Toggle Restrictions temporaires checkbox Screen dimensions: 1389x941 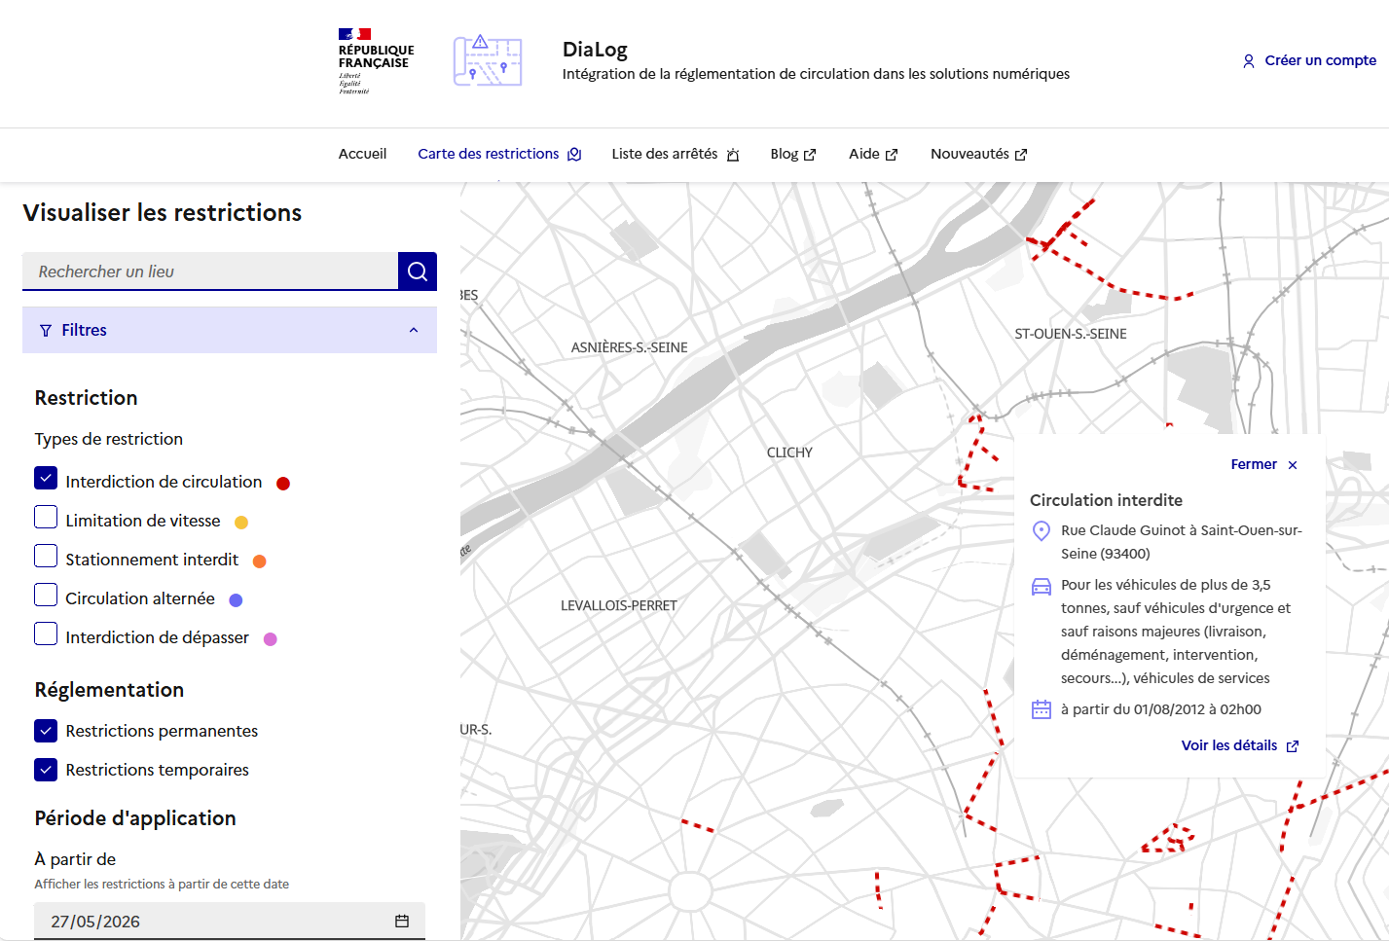click(46, 770)
